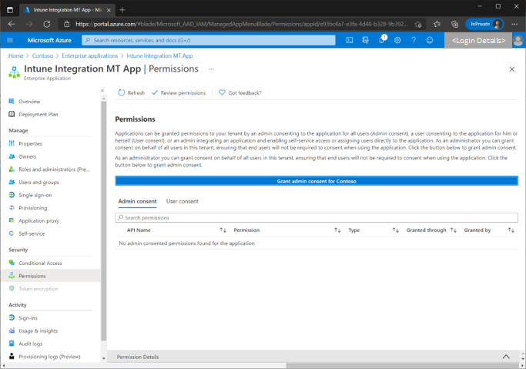
Task: Open Properties under Manage
Action: (30, 143)
